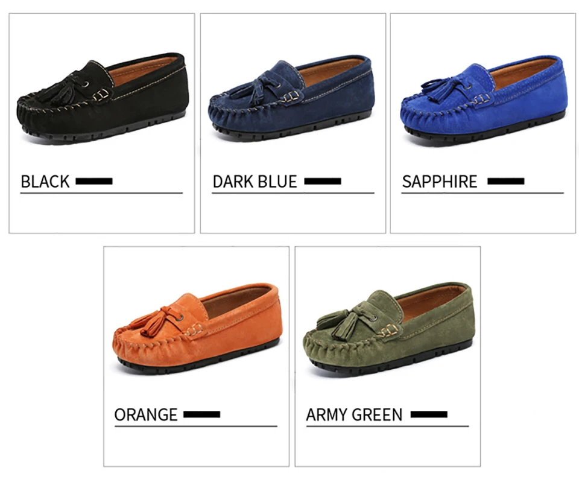This screenshot has height=482, width=579.
Task: Click the bar beside SAPPHIRE
Action: point(506,181)
